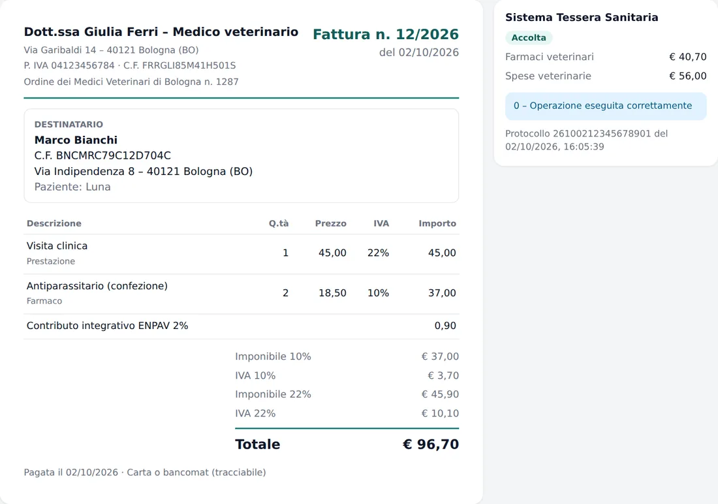Image resolution: width=718 pixels, height=504 pixels.
Task: Click the 'IVA 22%' amount € 10,10
Action: [440, 413]
